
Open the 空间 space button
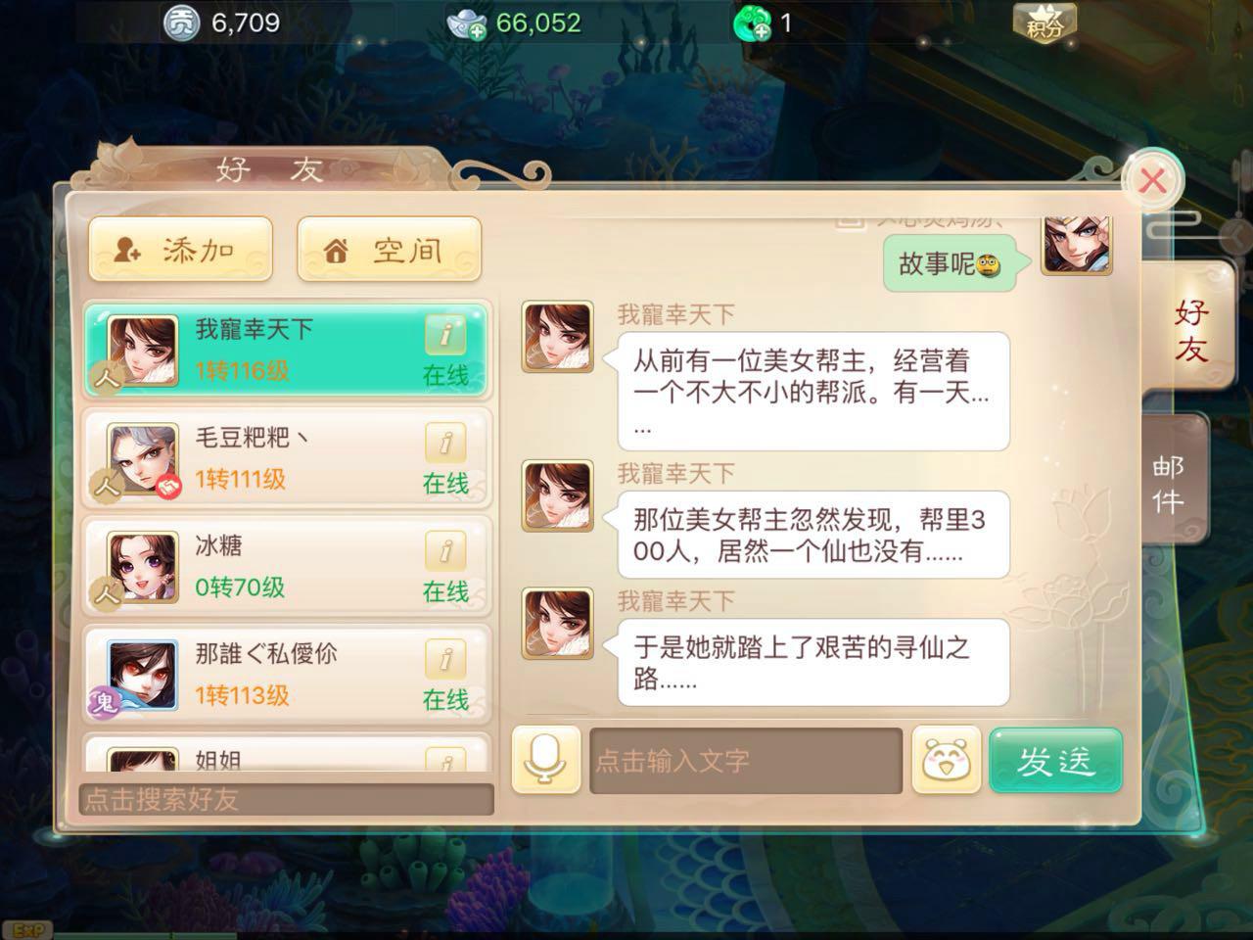tap(390, 250)
